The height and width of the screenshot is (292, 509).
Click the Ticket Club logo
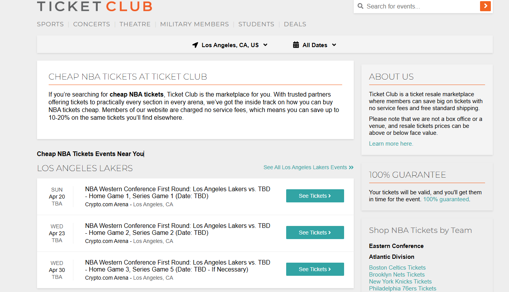(x=95, y=6)
